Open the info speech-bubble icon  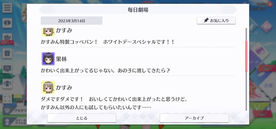point(7,23)
